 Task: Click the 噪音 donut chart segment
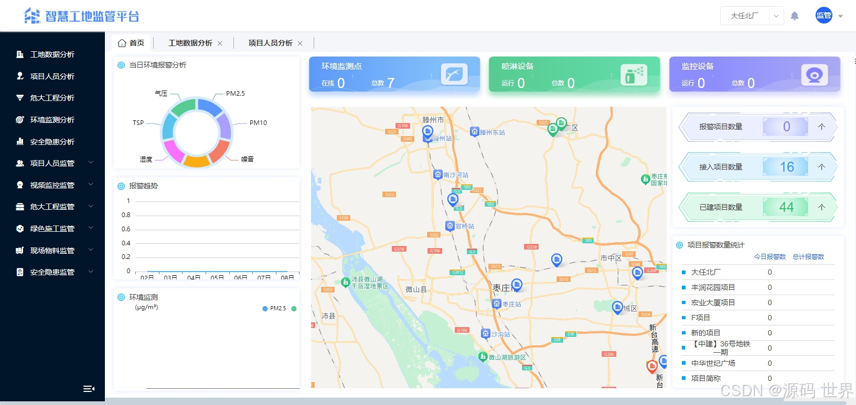(218, 150)
